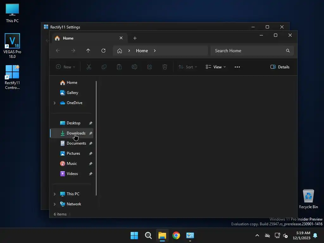Click the home icon in address bar
This screenshot has width=324, height=243.
120,51
